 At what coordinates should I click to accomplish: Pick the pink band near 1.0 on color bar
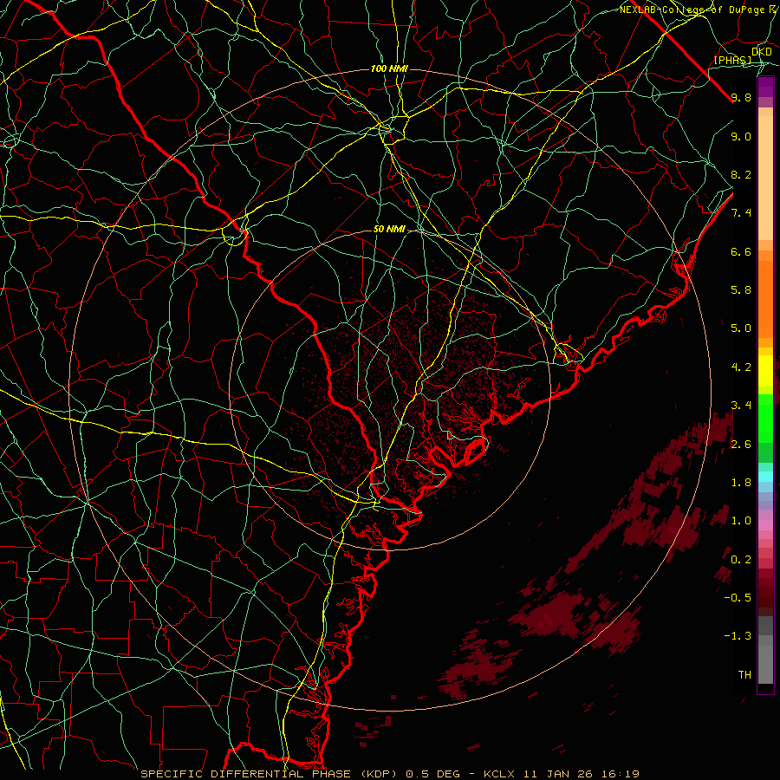tap(765, 525)
